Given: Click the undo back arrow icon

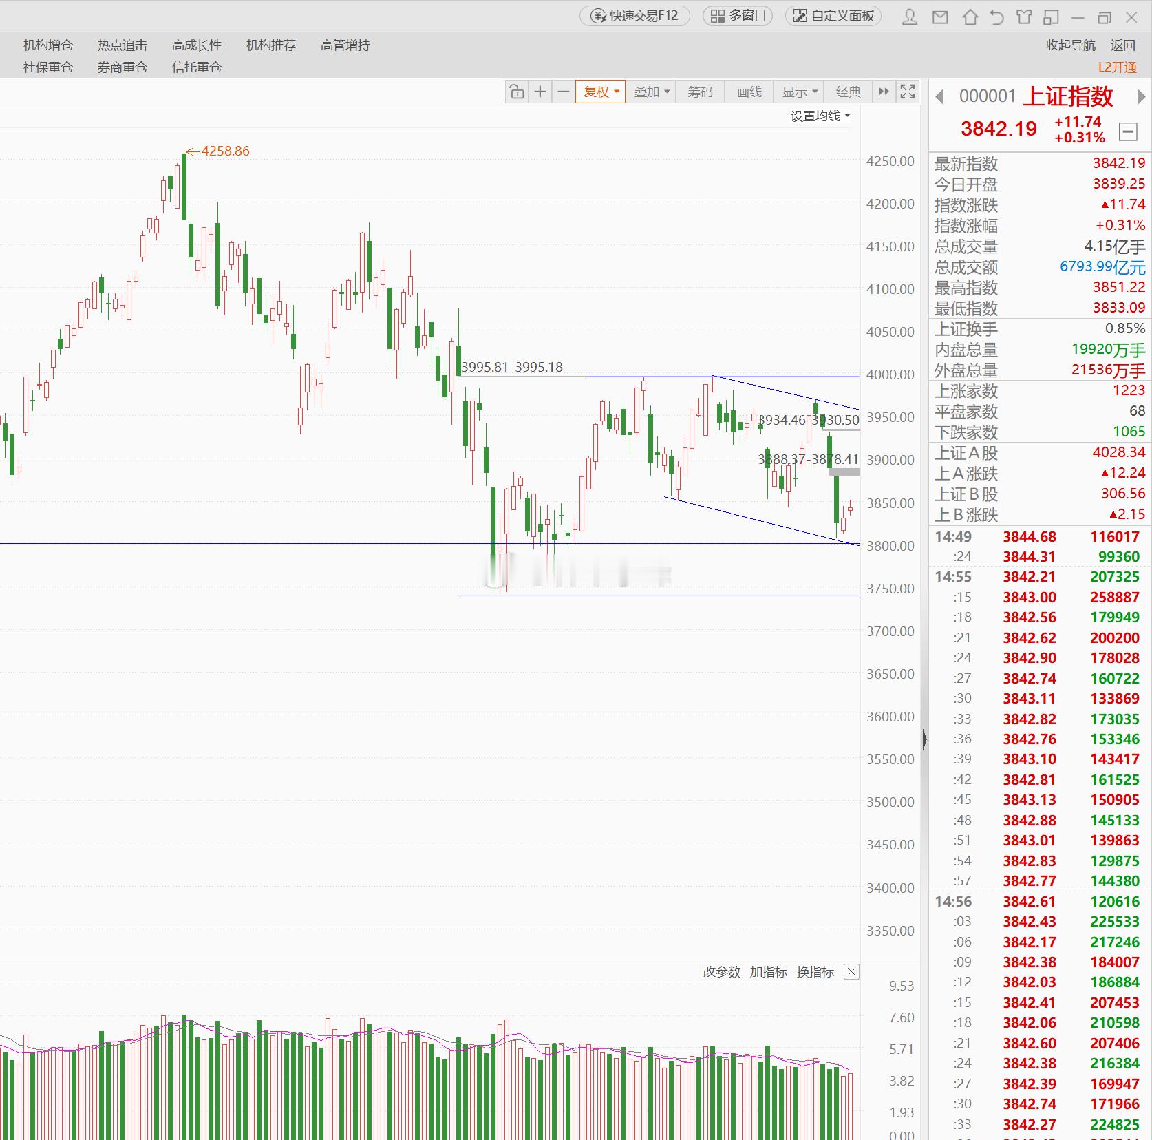Looking at the screenshot, I should (x=996, y=17).
